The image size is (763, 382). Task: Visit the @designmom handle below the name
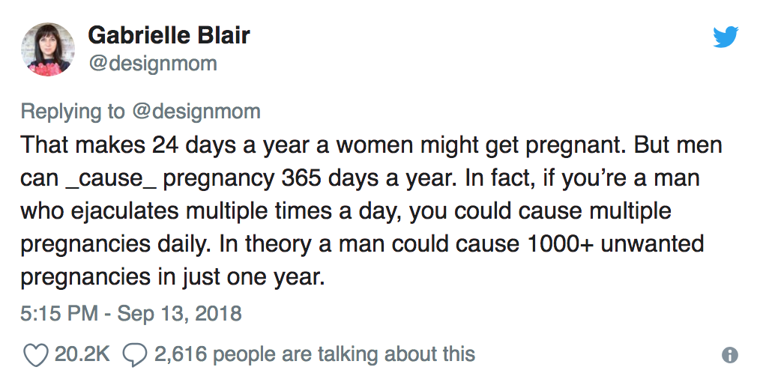tap(153, 63)
